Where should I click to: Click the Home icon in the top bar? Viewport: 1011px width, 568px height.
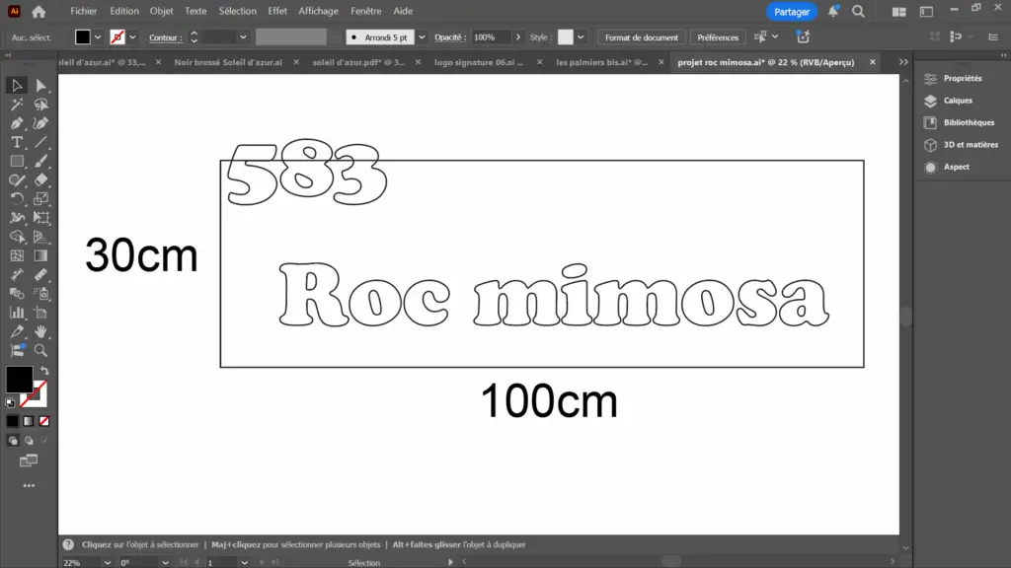tap(39, 12)
